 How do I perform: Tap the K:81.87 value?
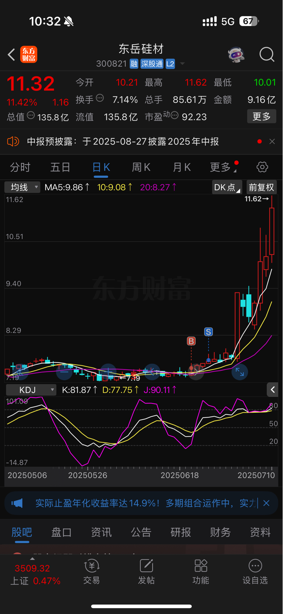point(80,390)
